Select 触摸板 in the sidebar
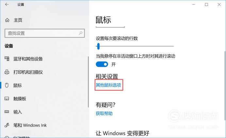The image size is (226, 138). coord(20,99)
